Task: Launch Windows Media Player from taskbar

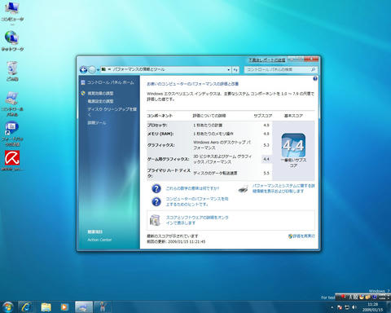Action: (64, 307)
